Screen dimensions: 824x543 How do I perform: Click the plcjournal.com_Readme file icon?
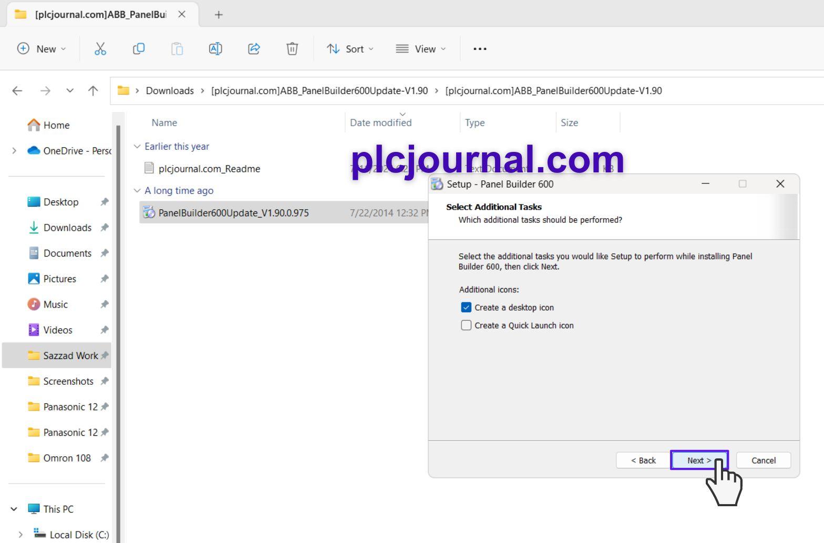[149, 168]
